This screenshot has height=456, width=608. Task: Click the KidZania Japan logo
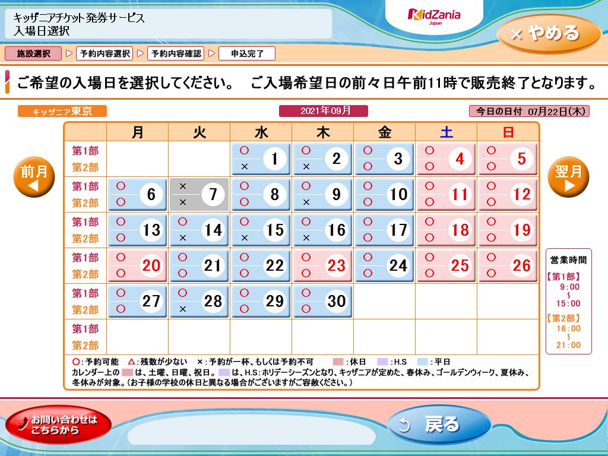coord(434,16)
